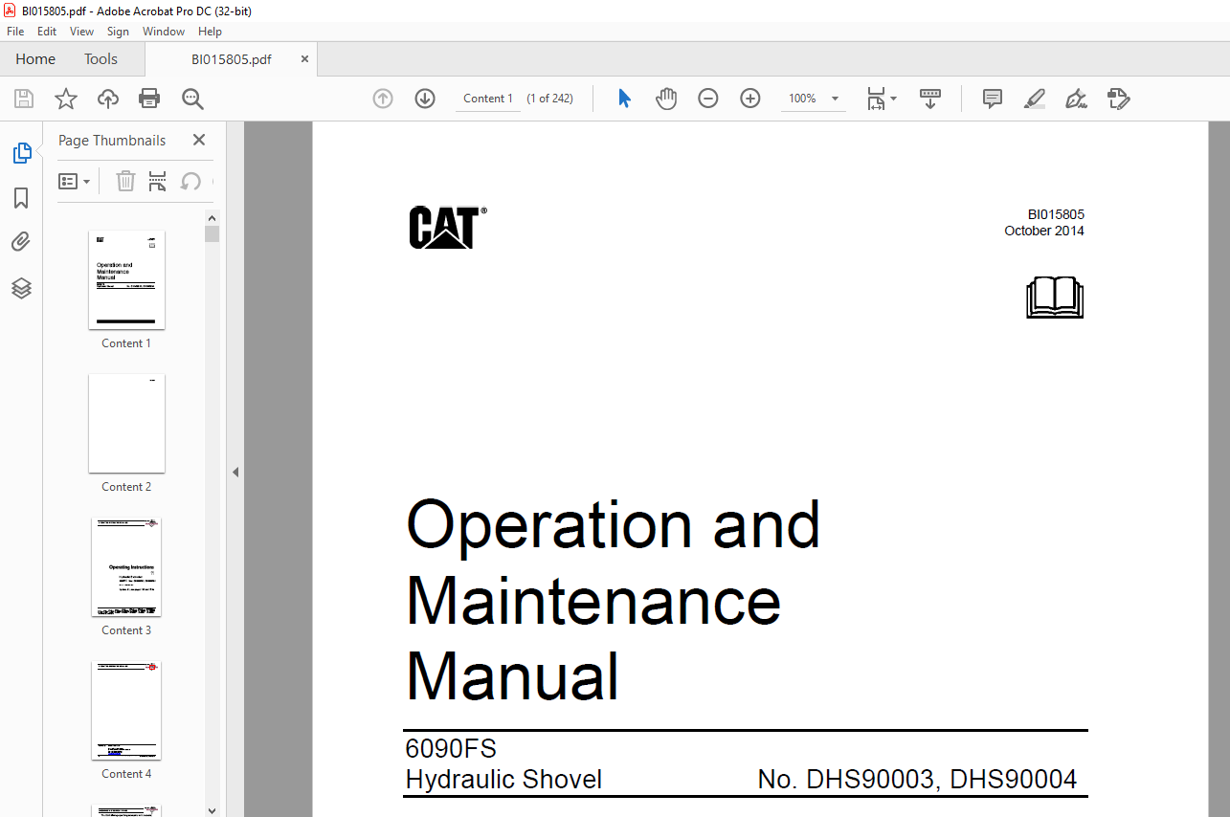Go to the next page arrow
The image size is (1230, 817).
[425, 99]
